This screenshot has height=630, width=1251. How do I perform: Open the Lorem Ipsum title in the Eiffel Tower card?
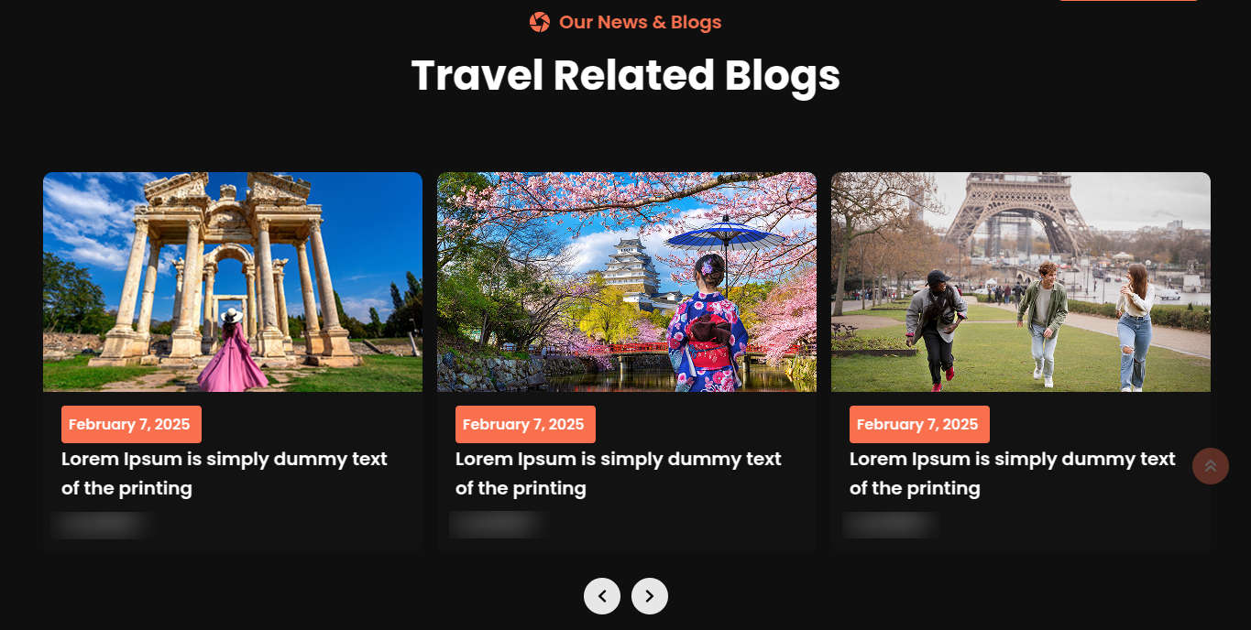coord(1013,473)
